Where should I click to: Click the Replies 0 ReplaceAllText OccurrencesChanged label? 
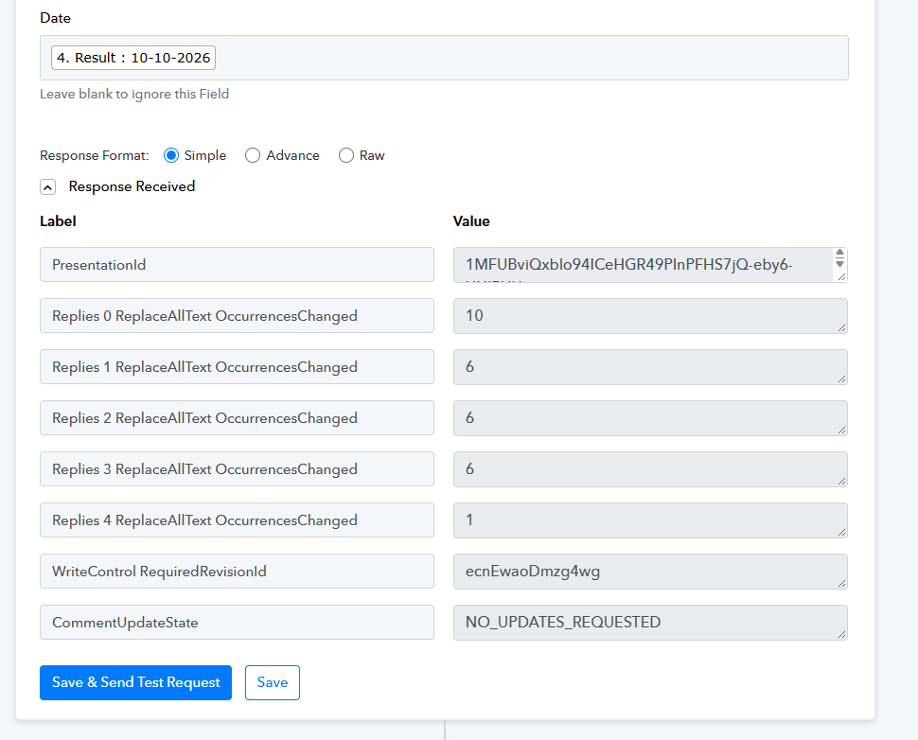coord(238,315)
